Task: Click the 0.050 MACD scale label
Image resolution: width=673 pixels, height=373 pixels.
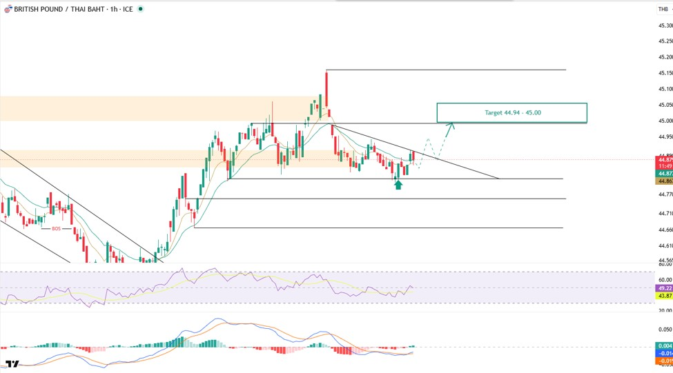Action: point(665,330)
